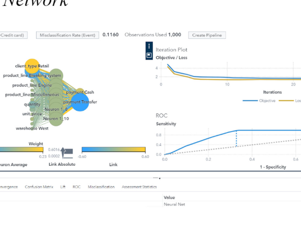The width and height of the screenshot is (301, 226).
Task: Select the ROC tab
Action: click(x=76, y=187)
